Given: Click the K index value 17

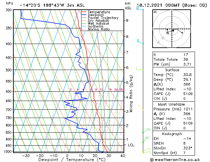Looking at the screenshot, I should pos(186,55).
